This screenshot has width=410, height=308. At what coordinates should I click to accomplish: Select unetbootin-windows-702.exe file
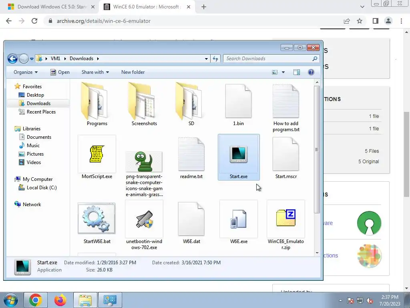click(x=144, y=225)
